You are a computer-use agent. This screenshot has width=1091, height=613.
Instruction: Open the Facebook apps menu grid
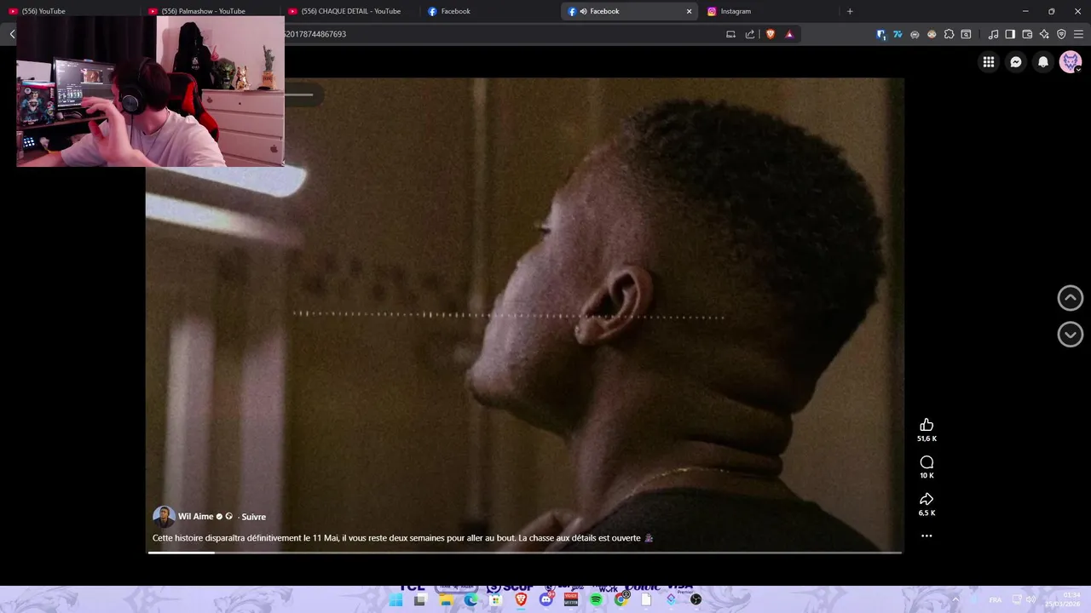coord(989,61)
